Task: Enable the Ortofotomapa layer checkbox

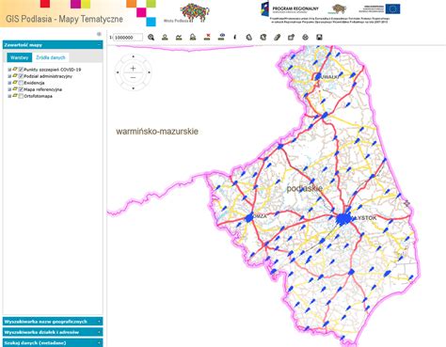Action: pos(21,96)
